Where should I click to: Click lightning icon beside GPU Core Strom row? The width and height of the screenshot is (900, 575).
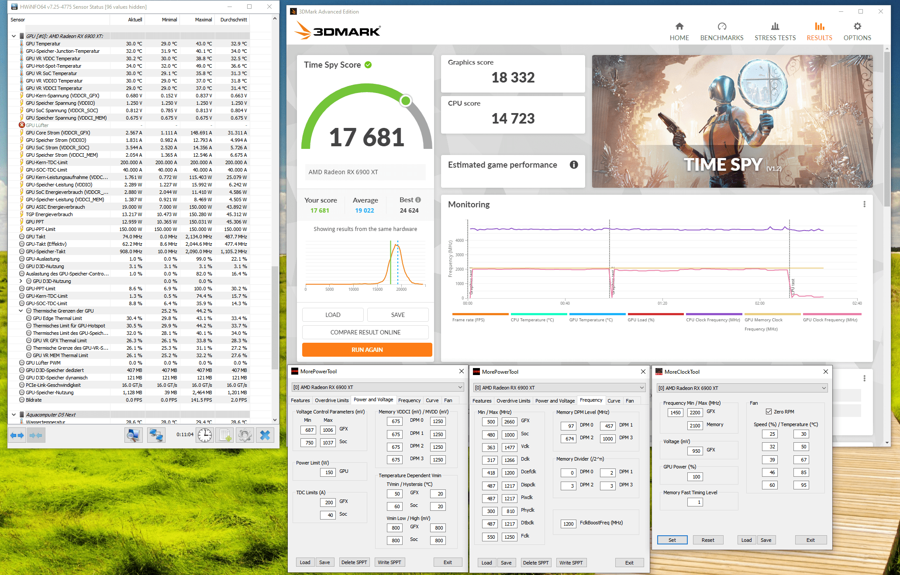point(21,133)
